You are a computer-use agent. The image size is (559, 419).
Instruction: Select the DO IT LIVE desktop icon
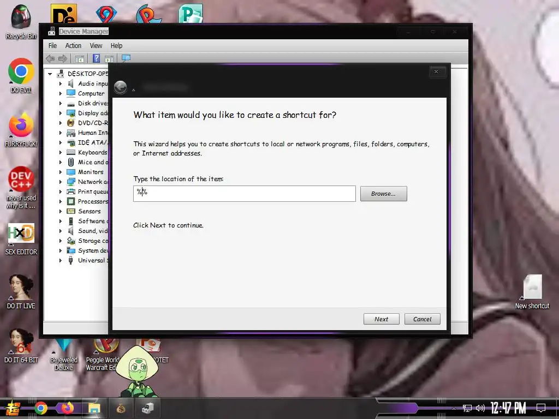tap(21, 291)
